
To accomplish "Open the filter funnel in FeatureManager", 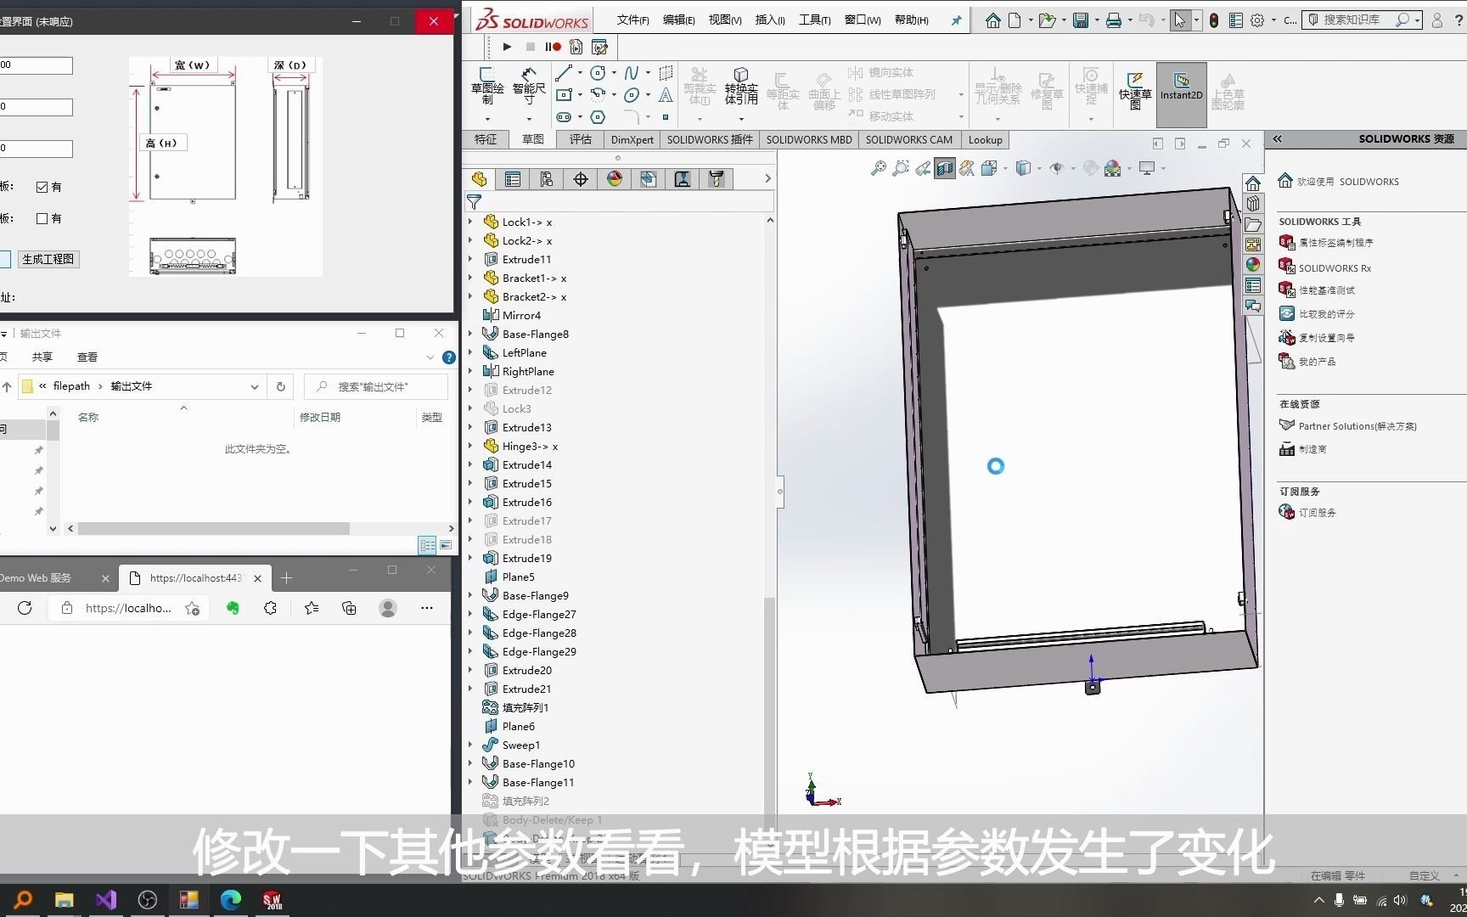I will pos(474,202).
